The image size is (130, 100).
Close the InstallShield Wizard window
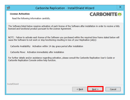coord(120,7)
